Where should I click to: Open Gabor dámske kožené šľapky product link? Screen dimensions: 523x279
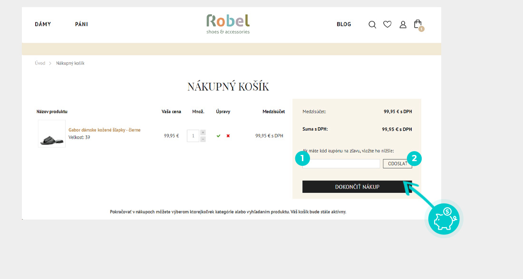(104, 130)
